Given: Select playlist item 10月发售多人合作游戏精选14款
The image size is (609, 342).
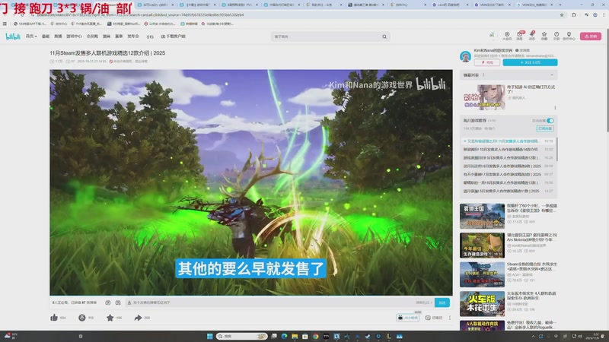Looking at the screenshot, I should 508,149.
